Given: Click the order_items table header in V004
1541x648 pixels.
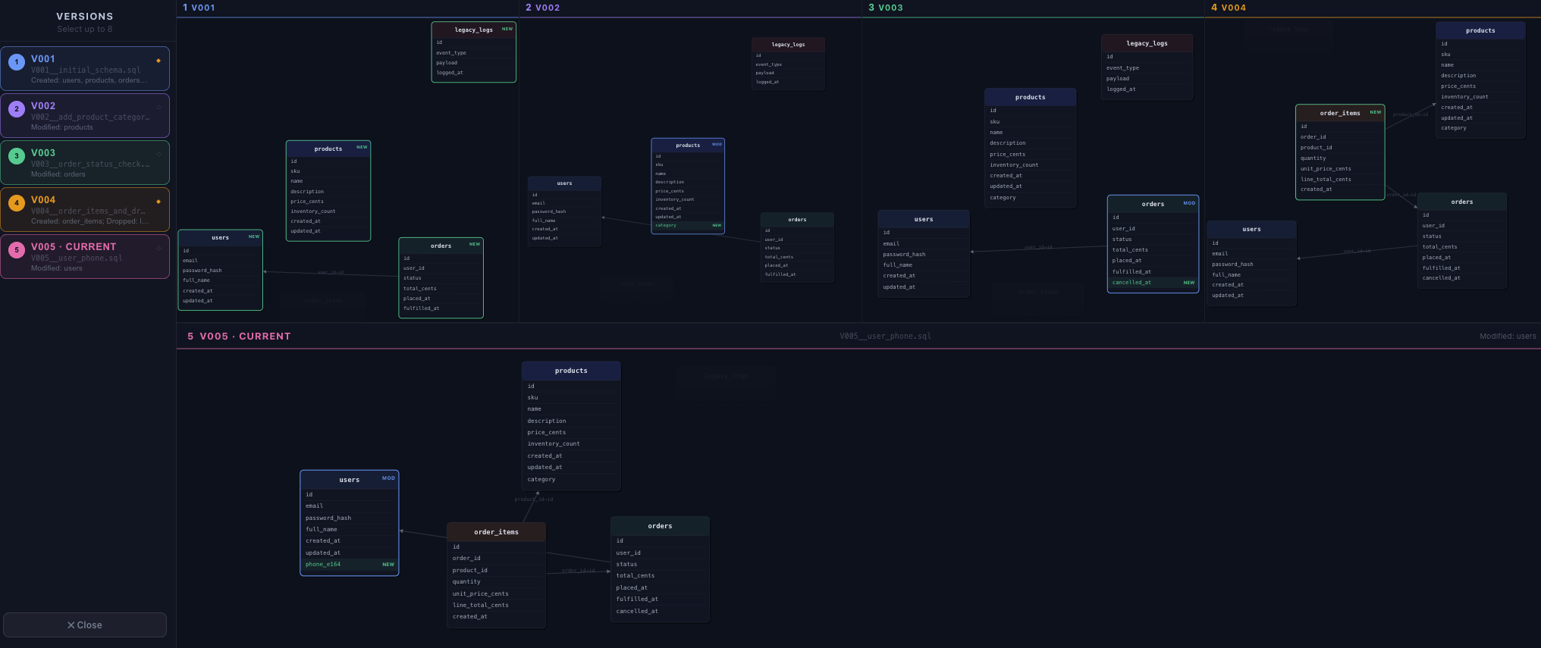Looking at the screenshot, I should [1340, 113].
